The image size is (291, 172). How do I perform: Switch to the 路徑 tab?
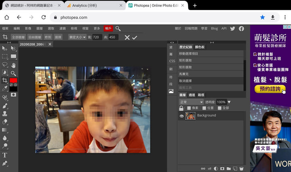tap(201, 95)
